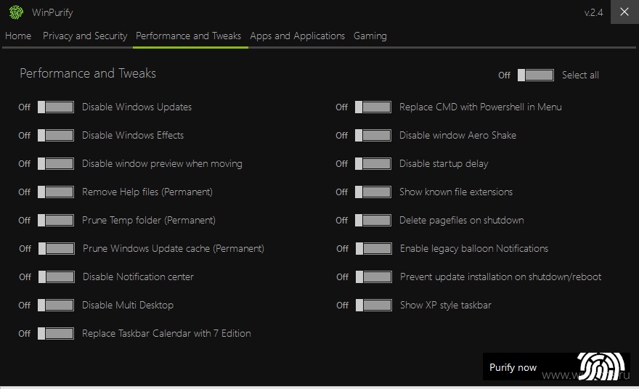The width and height of the screenshot is (639, 389).
Task: Turn on Disable window Aero Shake
Action: 373,135
